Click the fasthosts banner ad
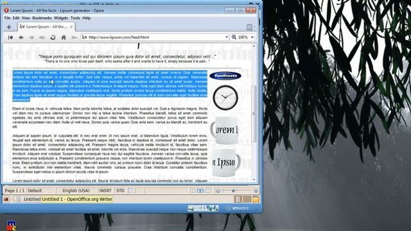The width and height of the screenshot is (411, 231). coord(225,76)
